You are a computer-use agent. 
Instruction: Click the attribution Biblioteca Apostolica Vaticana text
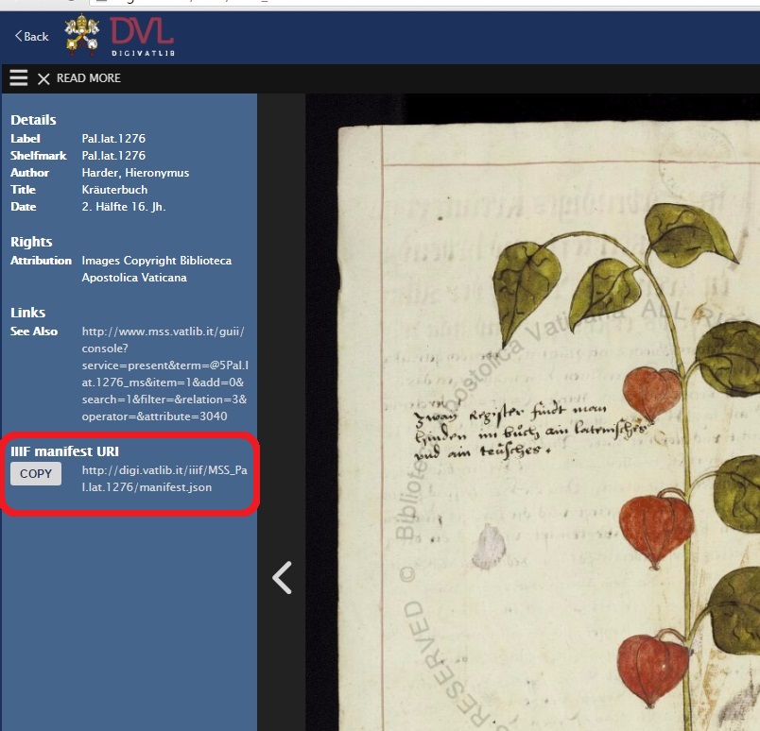(157, 269)
